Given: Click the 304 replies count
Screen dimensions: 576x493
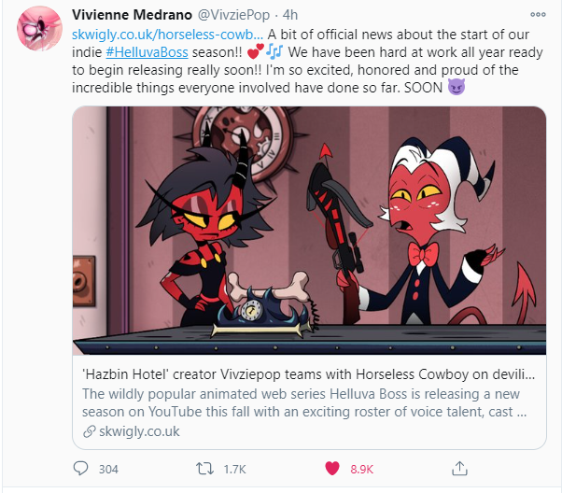Looking at the screenshot, I should [108, 469].
